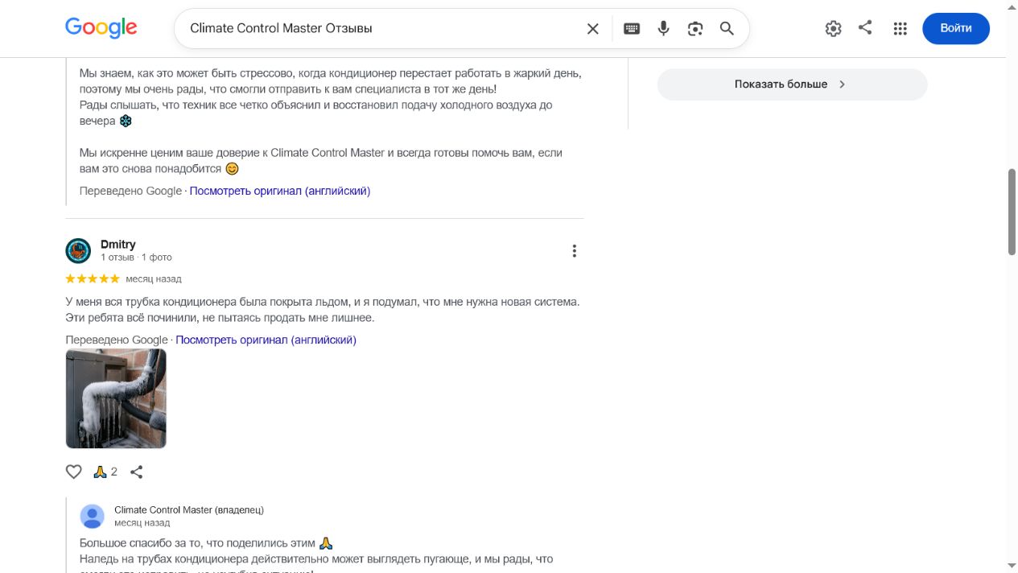This screenshot has width=1018, height=573.
Task: Open the Google apps grid
Action: point(901,29)
